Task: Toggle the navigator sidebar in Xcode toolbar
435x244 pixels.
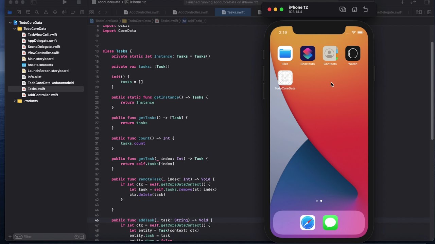Action: coord(33,2)
